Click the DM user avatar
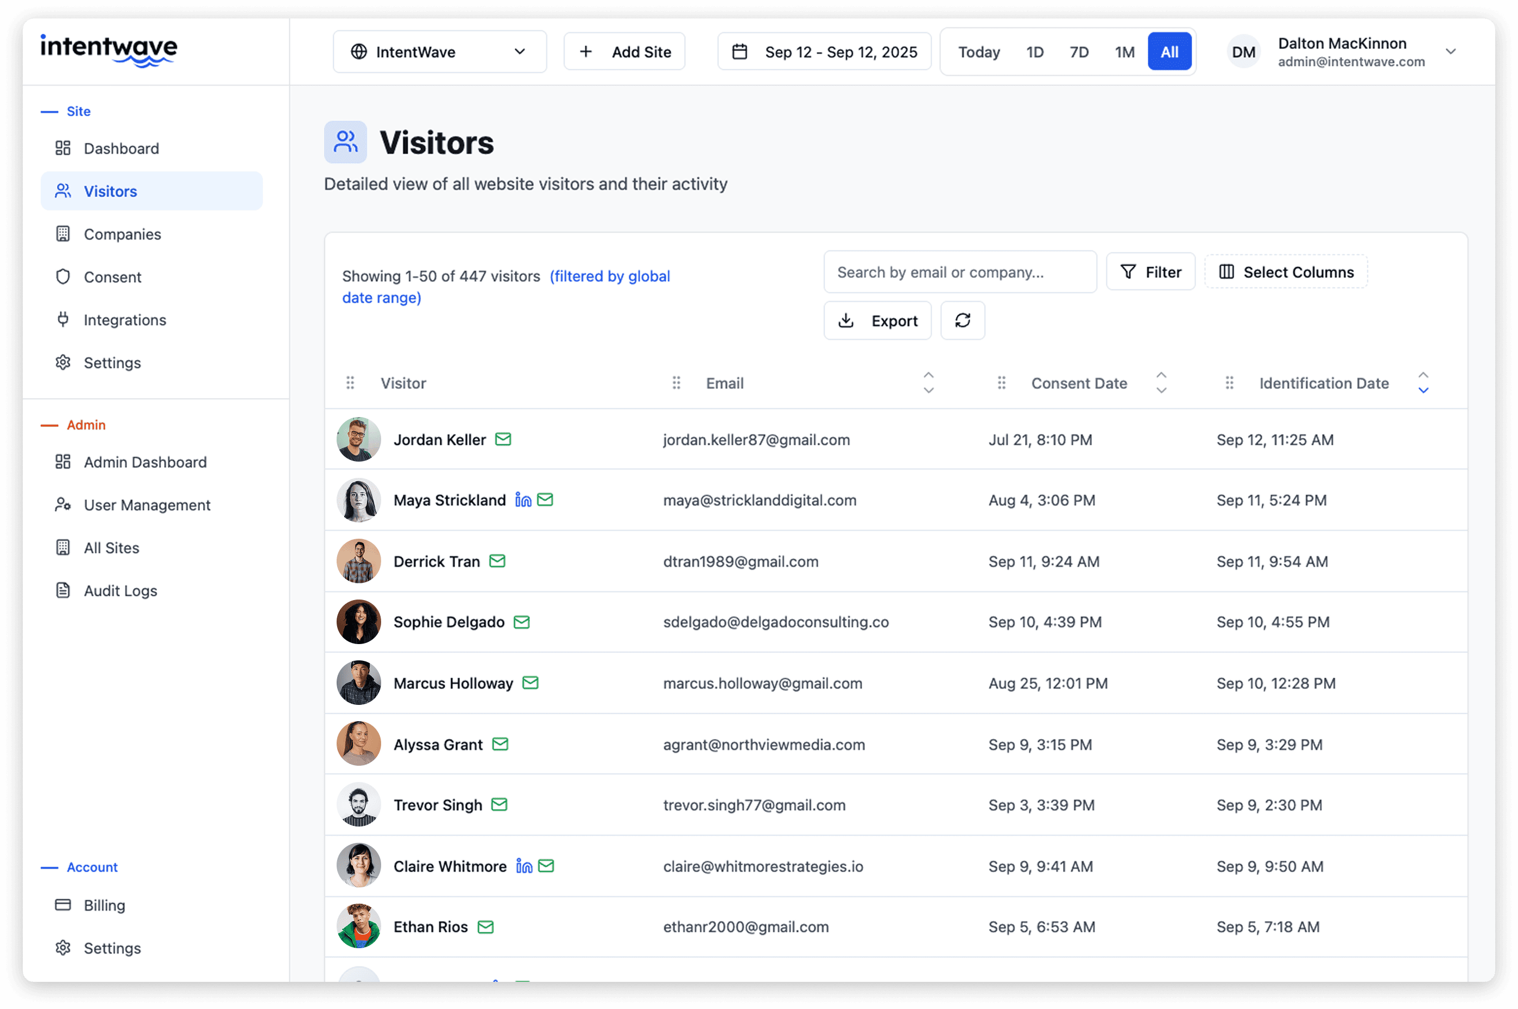The height and width of the screenshot is (1009, 1518). 1244,52
